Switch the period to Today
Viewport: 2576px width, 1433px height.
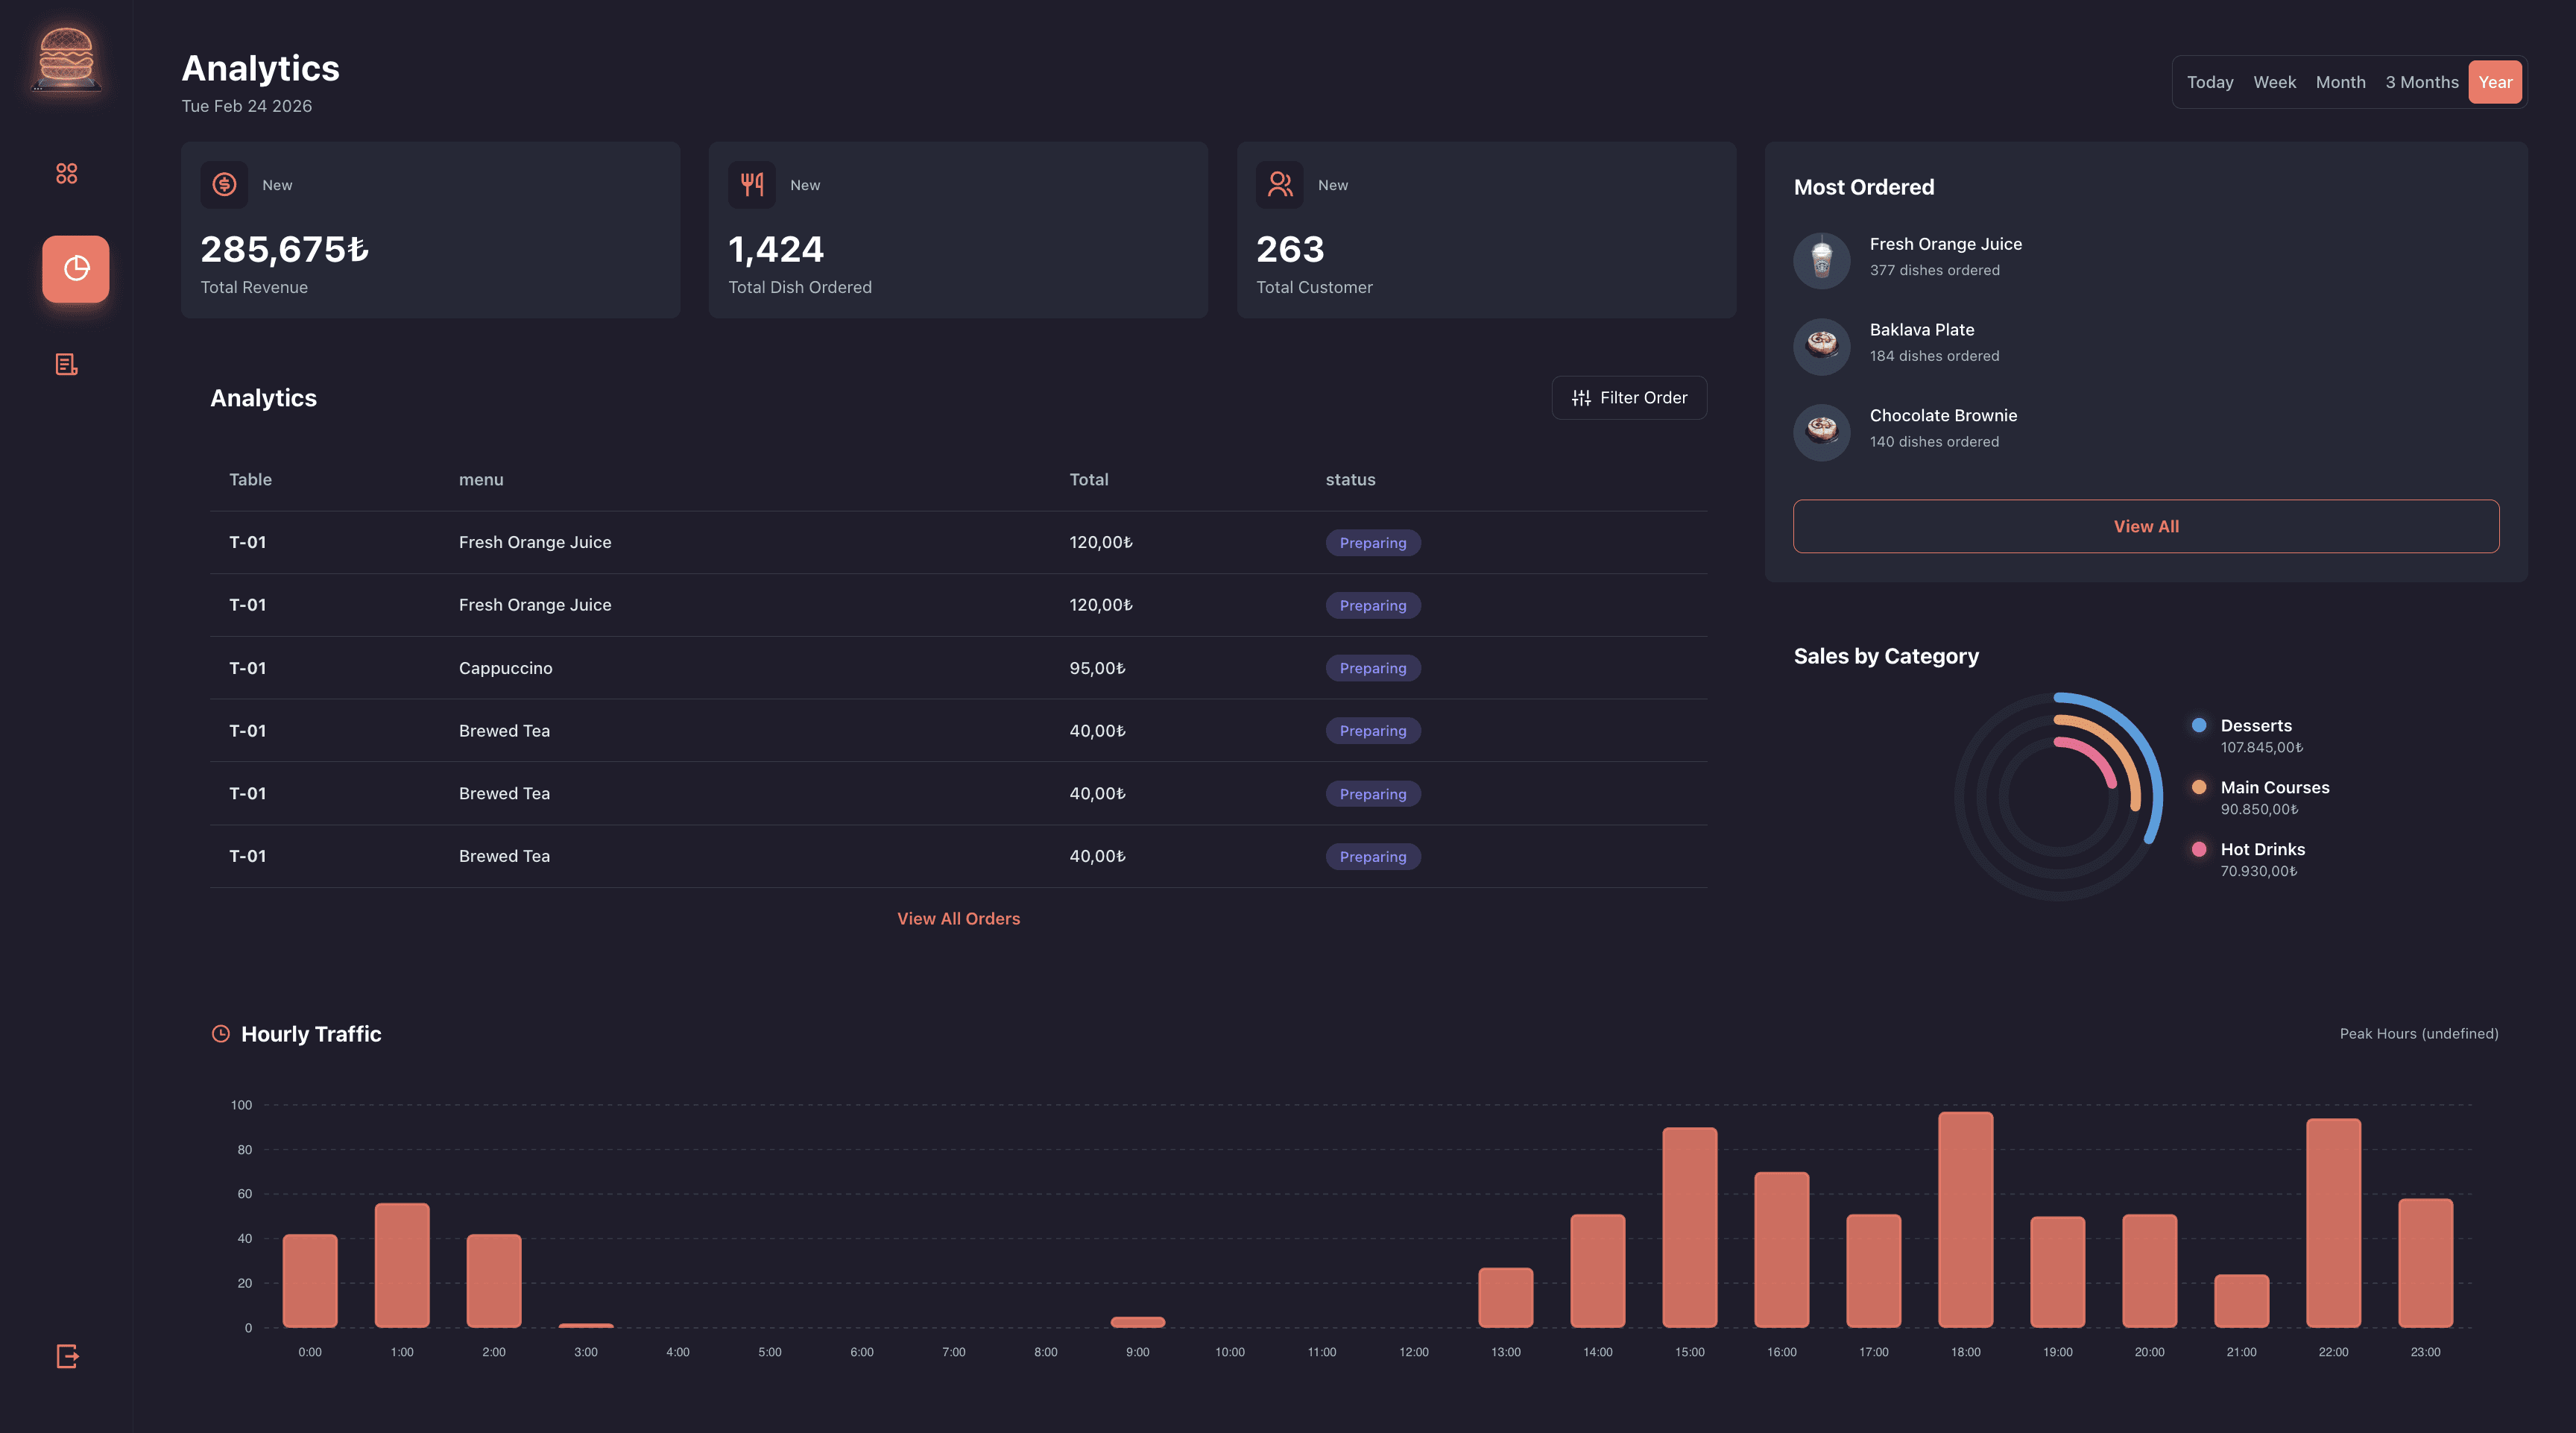(2209, 82)
